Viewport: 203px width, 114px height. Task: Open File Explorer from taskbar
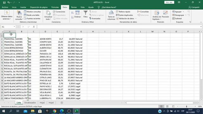33,111
